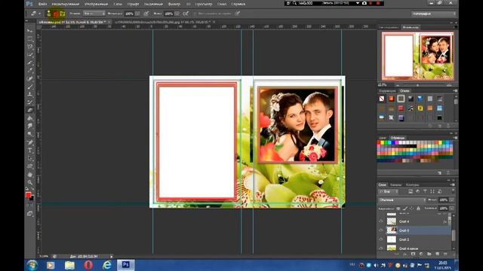The height and width of the screenshot is (271, 483).
Task: Select the Horizontal Type tool
Action: (30, 151)
